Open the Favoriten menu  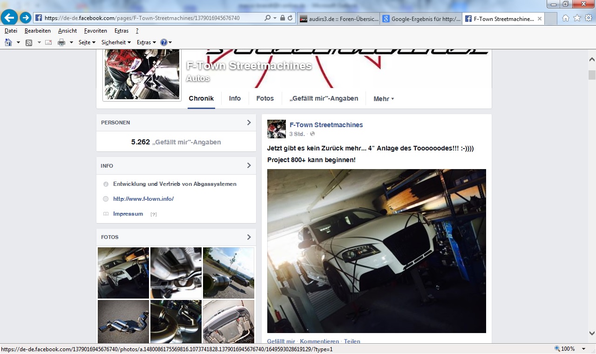[95, 31]
